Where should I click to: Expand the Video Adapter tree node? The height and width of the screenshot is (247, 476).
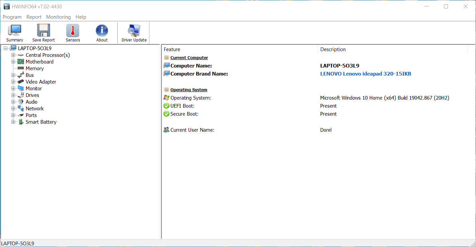[x=13, y=82]
